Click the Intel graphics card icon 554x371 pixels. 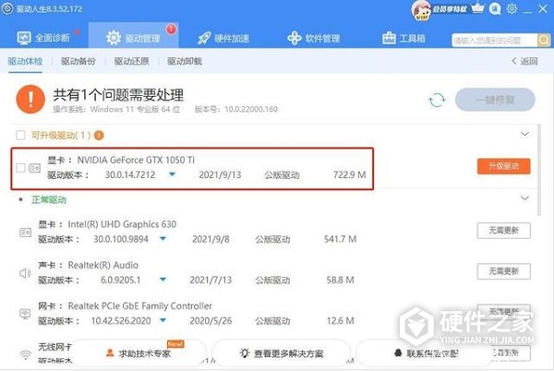[26, 233]
